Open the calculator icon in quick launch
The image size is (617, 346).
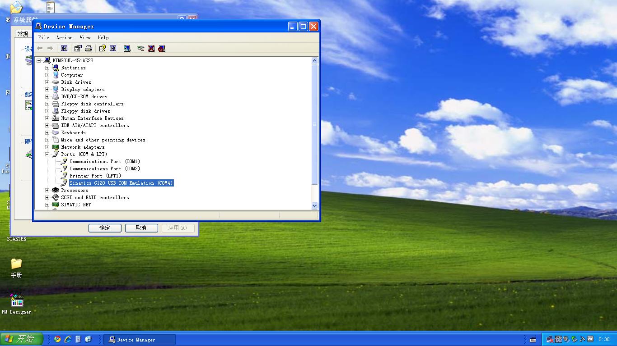(x=78, y=339)
